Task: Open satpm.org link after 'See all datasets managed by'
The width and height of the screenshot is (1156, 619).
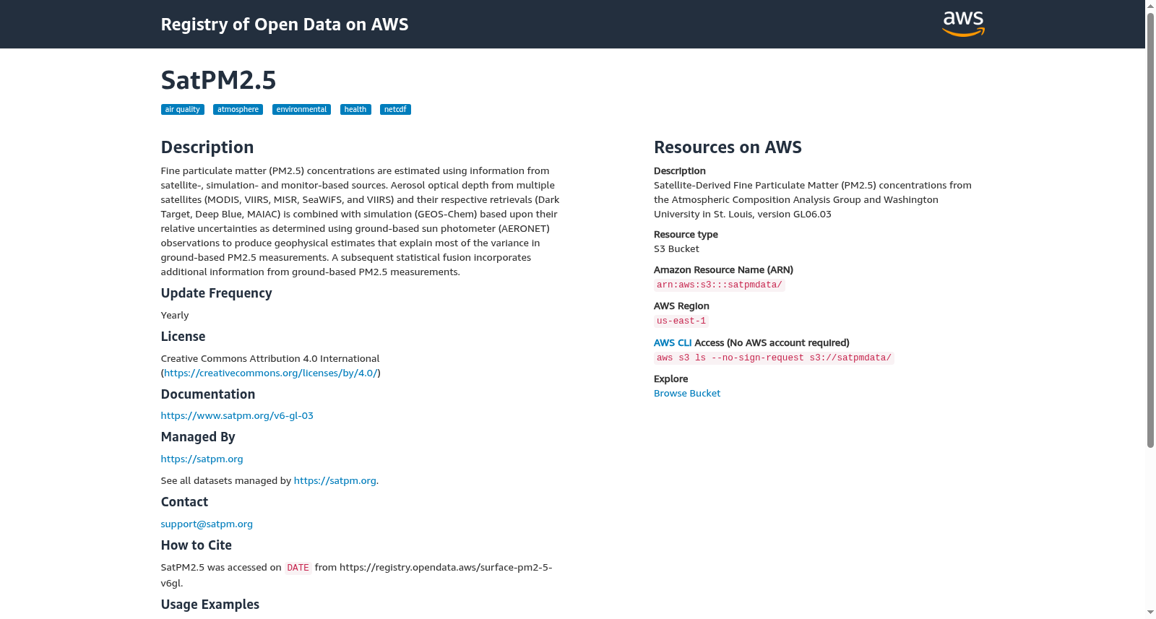Action: pos(335,481)
